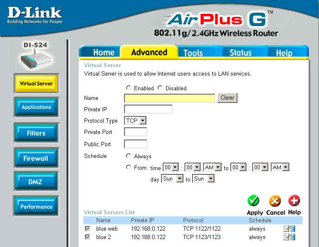The image size is (319, 247).
Task: Click the Schedule column header
Action: click(260, 220)
